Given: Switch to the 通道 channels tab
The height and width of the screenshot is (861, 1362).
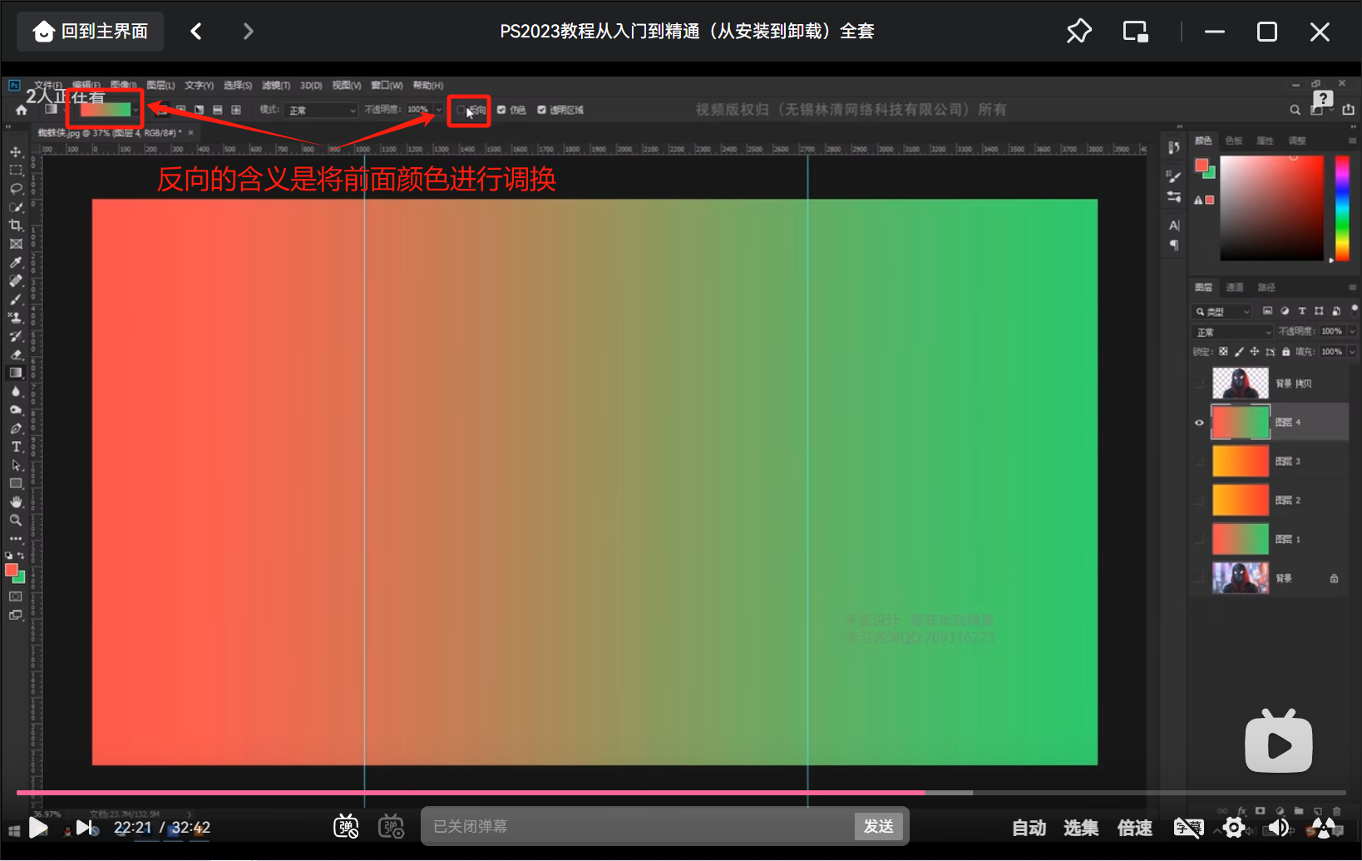Looking at the screenshot, I should point(1235,287).
